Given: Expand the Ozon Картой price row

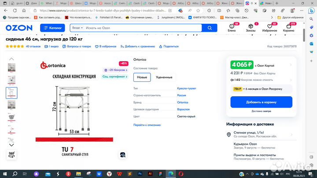Looking at the screenshot, I should tap(261, 65).
